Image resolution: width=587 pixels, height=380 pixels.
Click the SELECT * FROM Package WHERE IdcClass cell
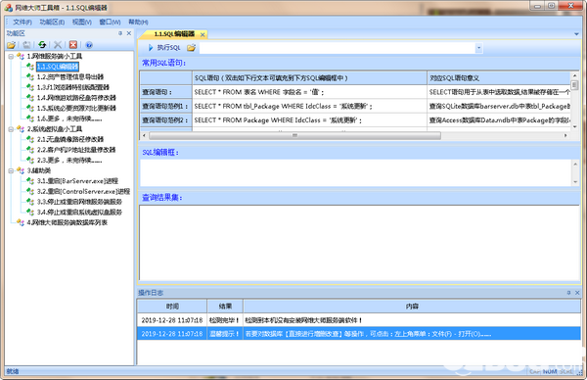pos(309,120)
